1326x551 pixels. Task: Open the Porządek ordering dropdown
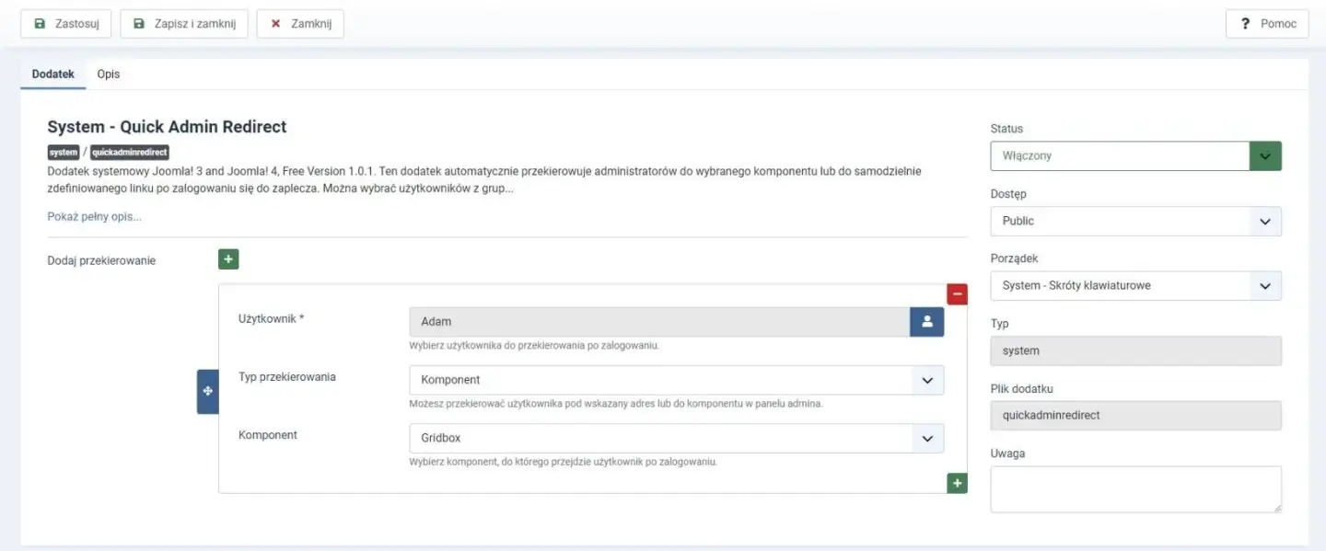point(1135,286)
